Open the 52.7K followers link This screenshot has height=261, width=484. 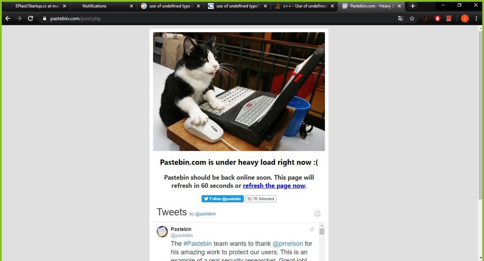pyautogui.click(x=261, y=199)
